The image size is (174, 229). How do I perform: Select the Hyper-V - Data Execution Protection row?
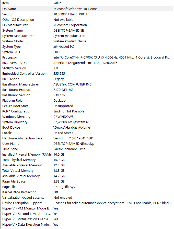pos(87,225)
